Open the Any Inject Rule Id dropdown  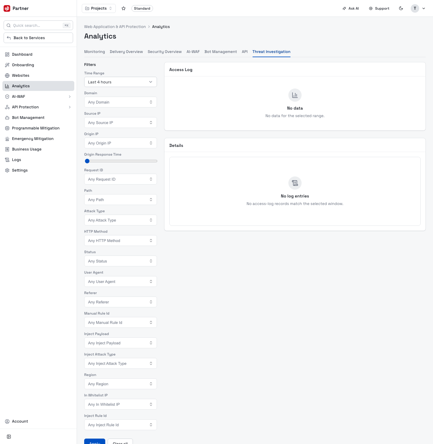(x=121, y=425)
